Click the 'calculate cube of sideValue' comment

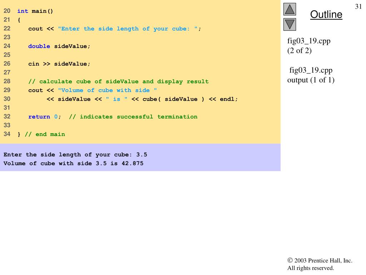coord(118,82)
